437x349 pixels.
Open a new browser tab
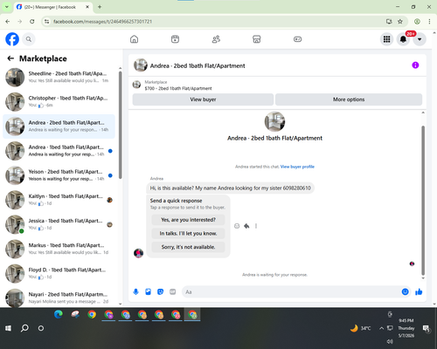pos(100,7)
